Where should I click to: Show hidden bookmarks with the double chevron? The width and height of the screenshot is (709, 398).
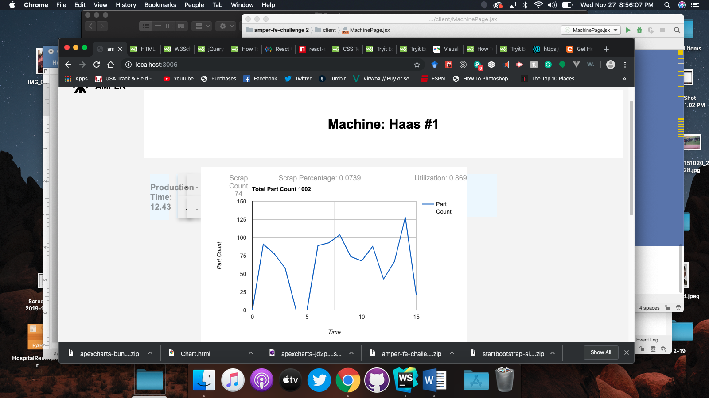(x=624, y=79)
